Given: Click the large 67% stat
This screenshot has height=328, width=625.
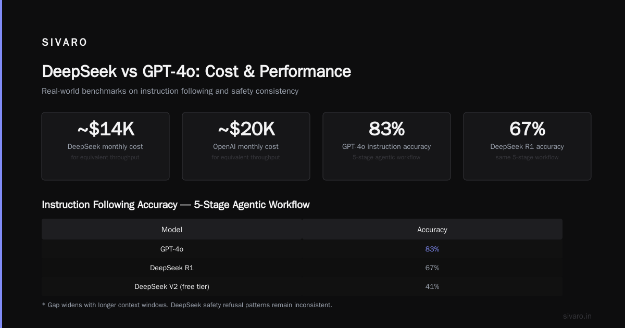Looking at the screenshot, I should click(x=527, y=129).
